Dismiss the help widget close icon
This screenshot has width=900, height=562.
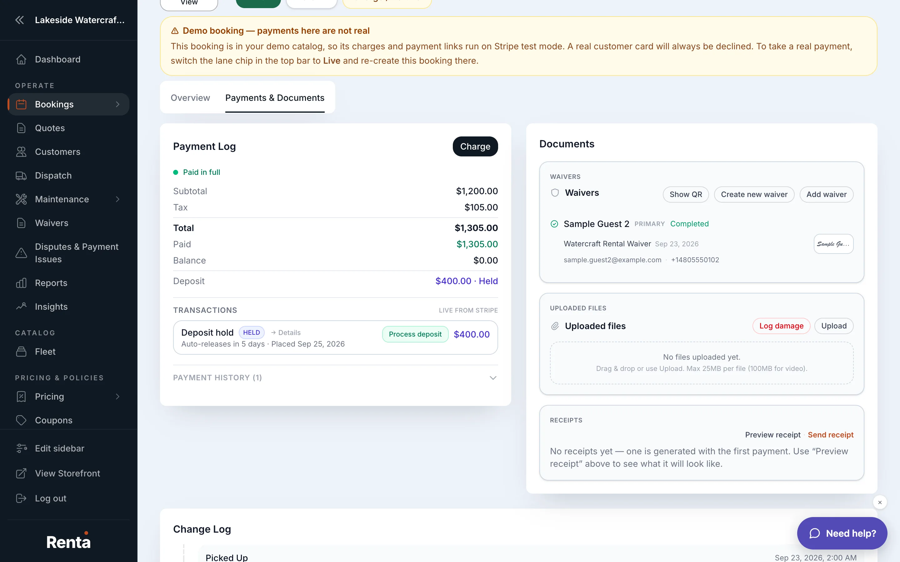(880, 503)
